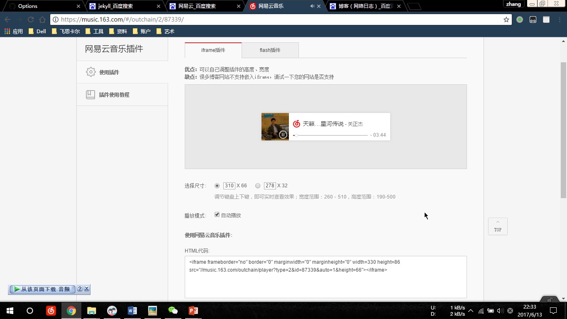Open NetEase Cloud Music from the taskbar
The image size is (567, 319).
51,311
